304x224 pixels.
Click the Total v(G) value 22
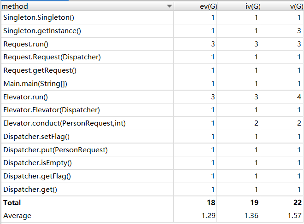(x=298, y=203)
